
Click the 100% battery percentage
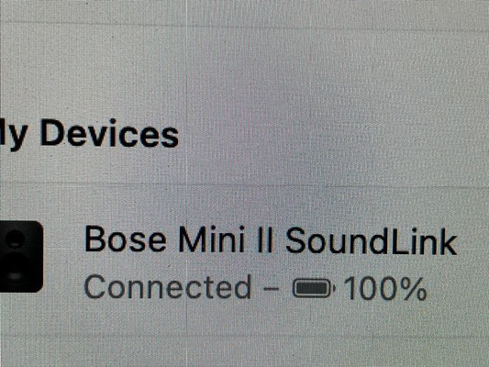[x=385, y=289]
